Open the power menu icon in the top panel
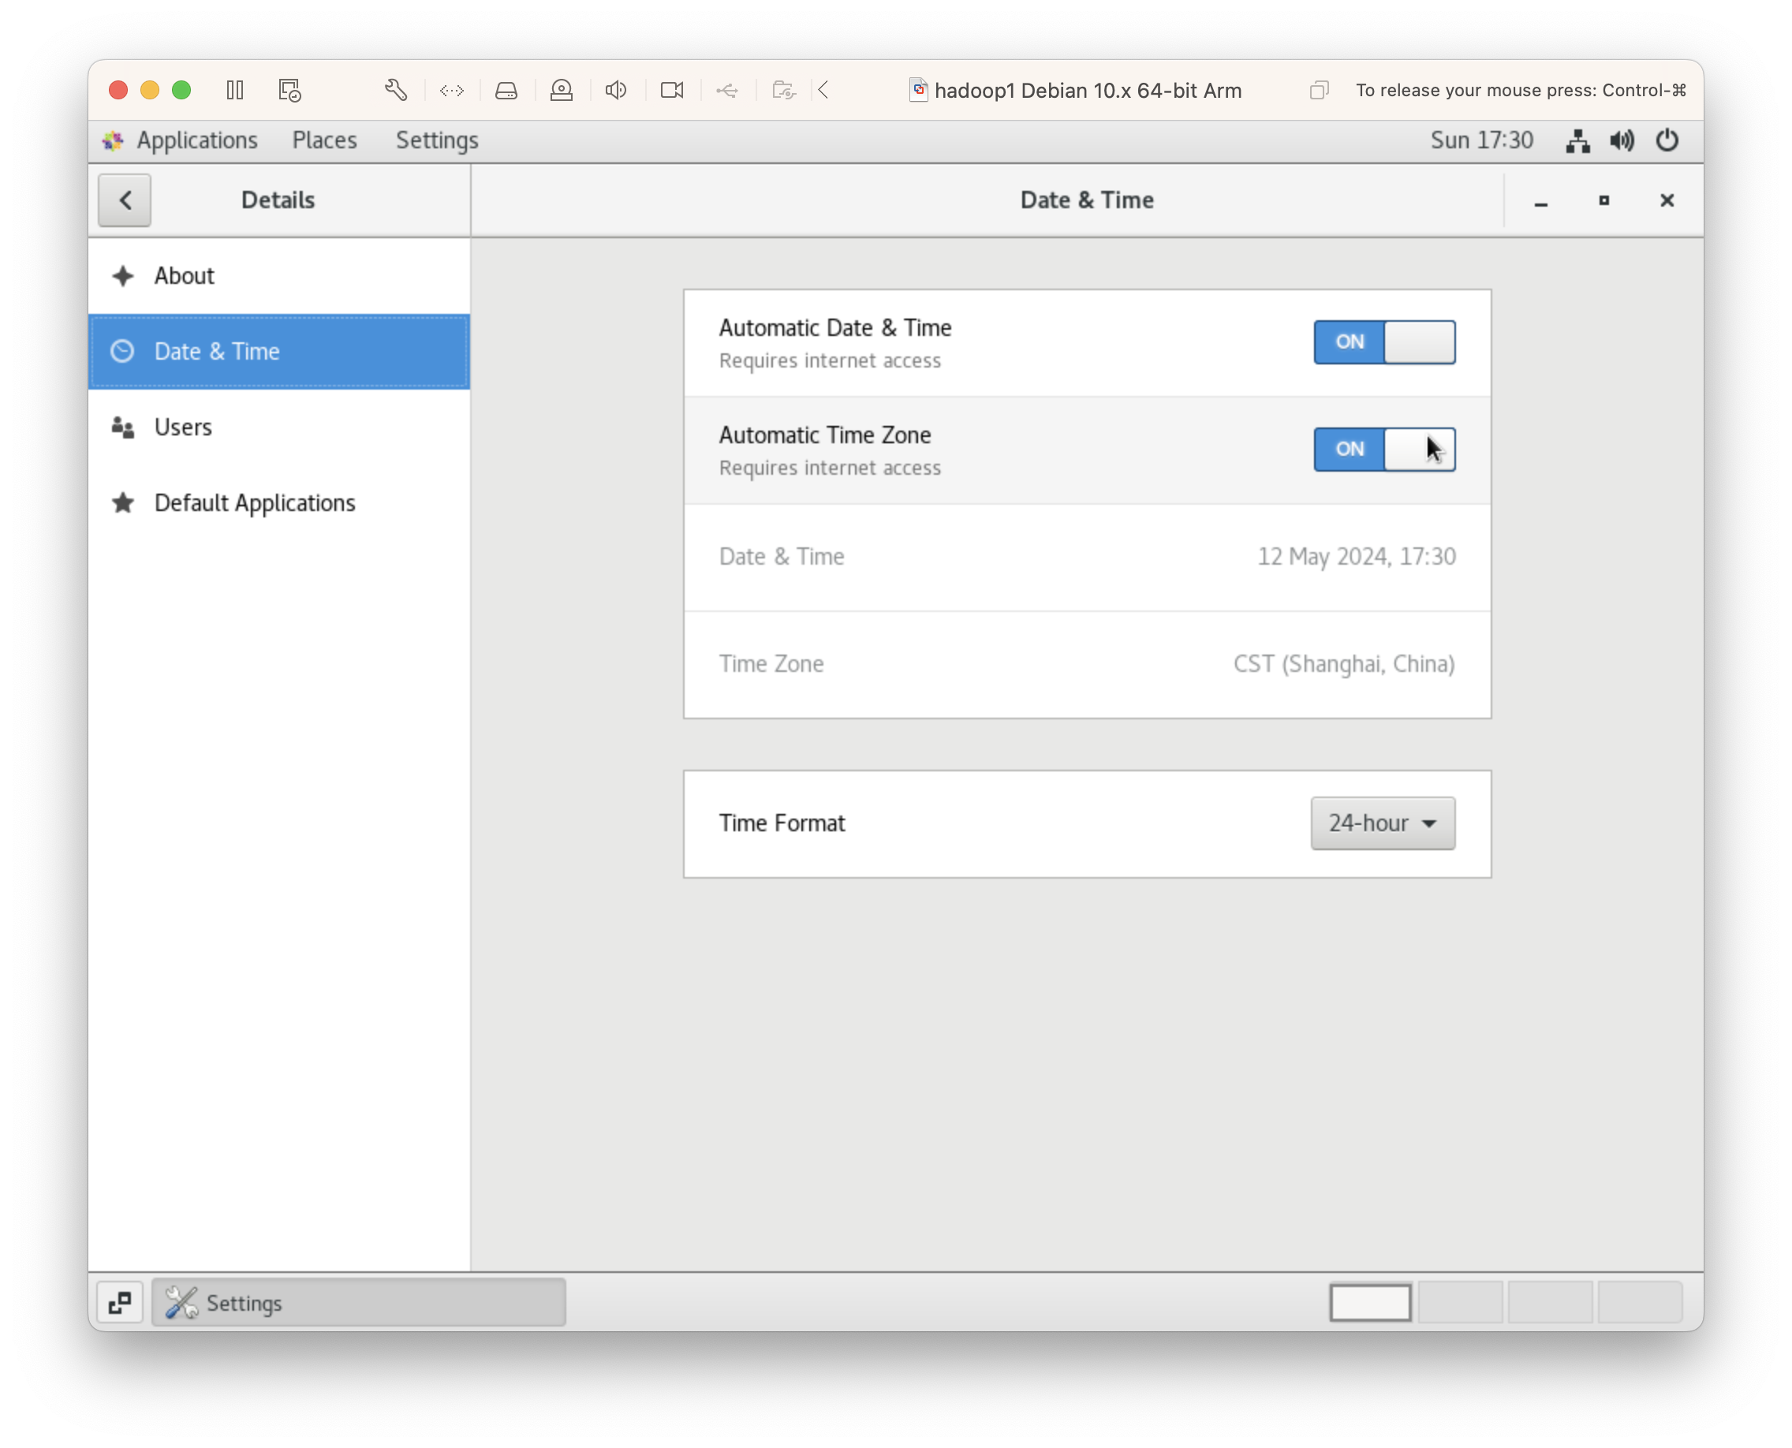The height and width of the screenshot is (1448, 1792). (1667, 140)
